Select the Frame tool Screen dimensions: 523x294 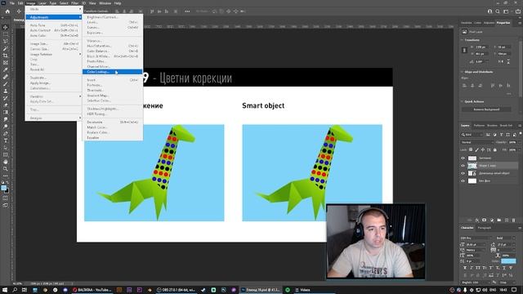coord(6,63)
